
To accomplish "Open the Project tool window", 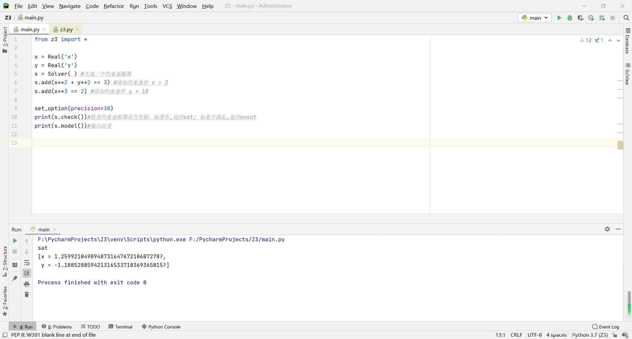I will point(5,39).
